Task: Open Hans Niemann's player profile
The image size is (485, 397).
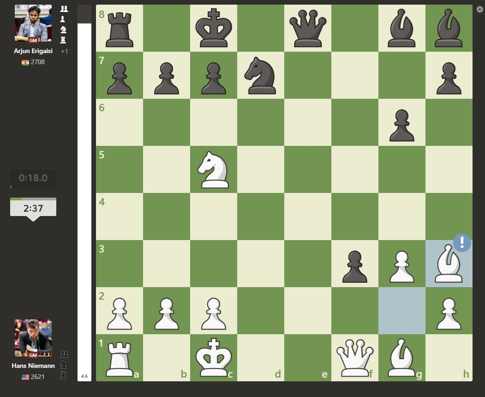Action: click(x=32, y=366)
